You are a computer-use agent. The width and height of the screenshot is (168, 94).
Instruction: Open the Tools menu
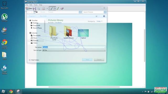(x=36, y=5)
